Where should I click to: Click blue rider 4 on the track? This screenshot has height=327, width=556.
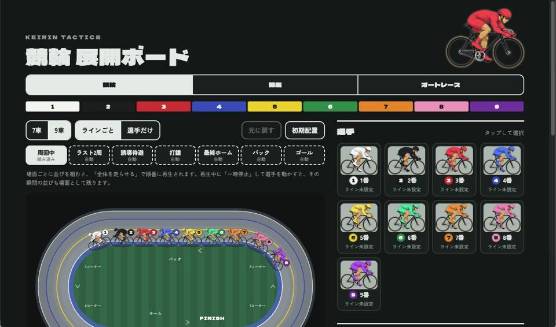(167, 236)
